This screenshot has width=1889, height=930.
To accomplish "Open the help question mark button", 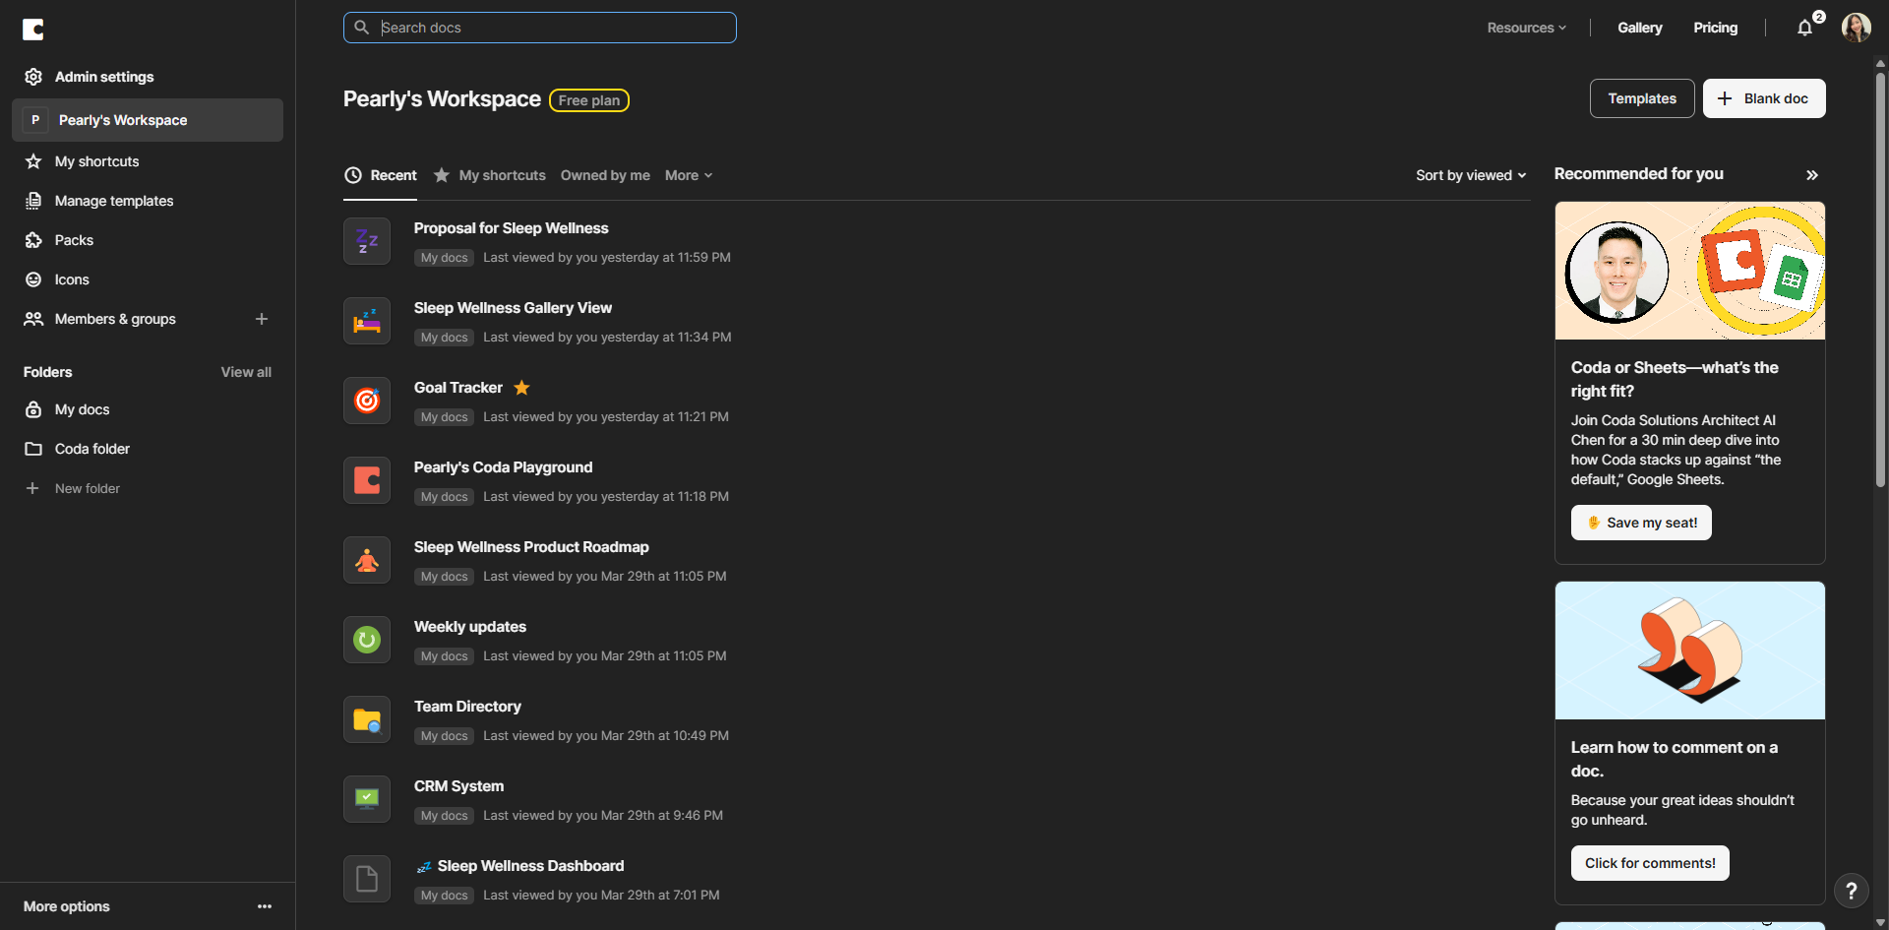I will [x=1852, y=891].
